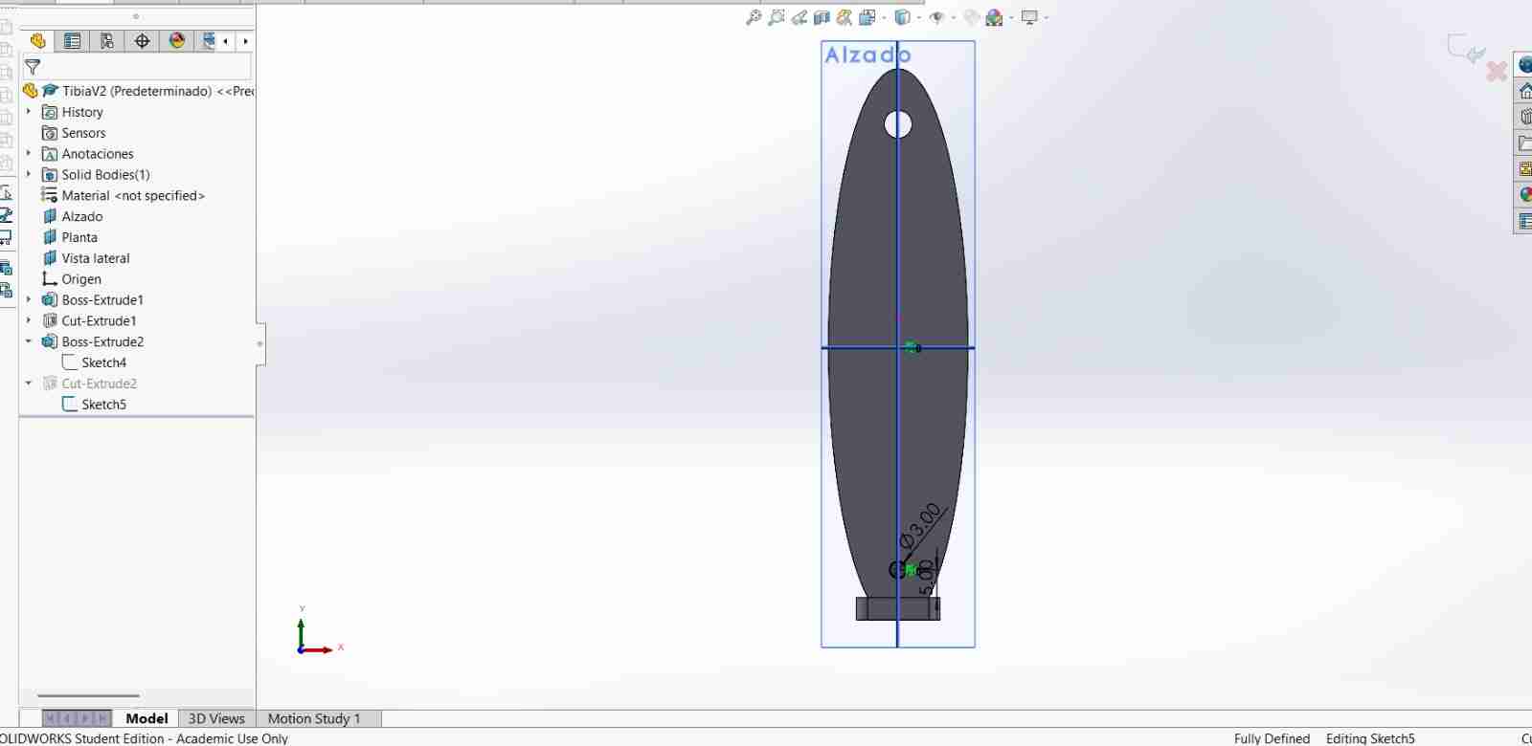Viewport: 1532px width, 746px height.
Task: Click the Alzado plane label in viewport
Action: (x=867, y=55)
